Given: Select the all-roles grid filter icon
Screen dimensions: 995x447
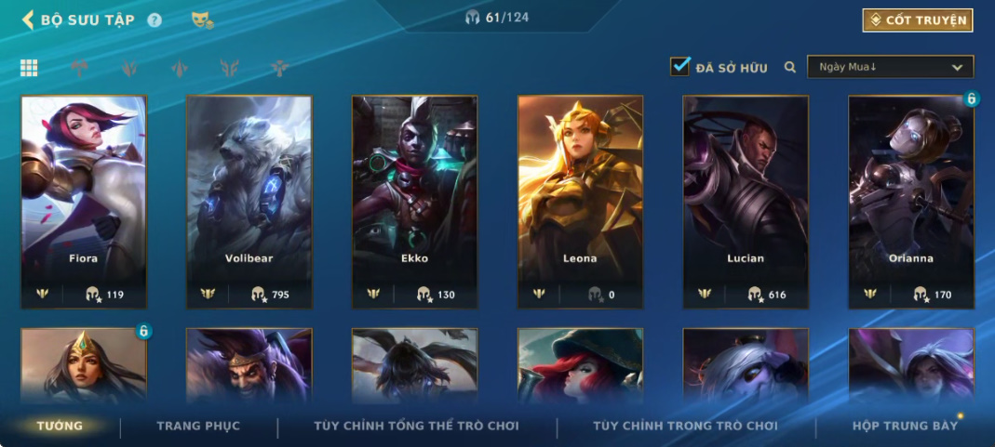Looking at the screenshot, I should [x=29, y=68].
